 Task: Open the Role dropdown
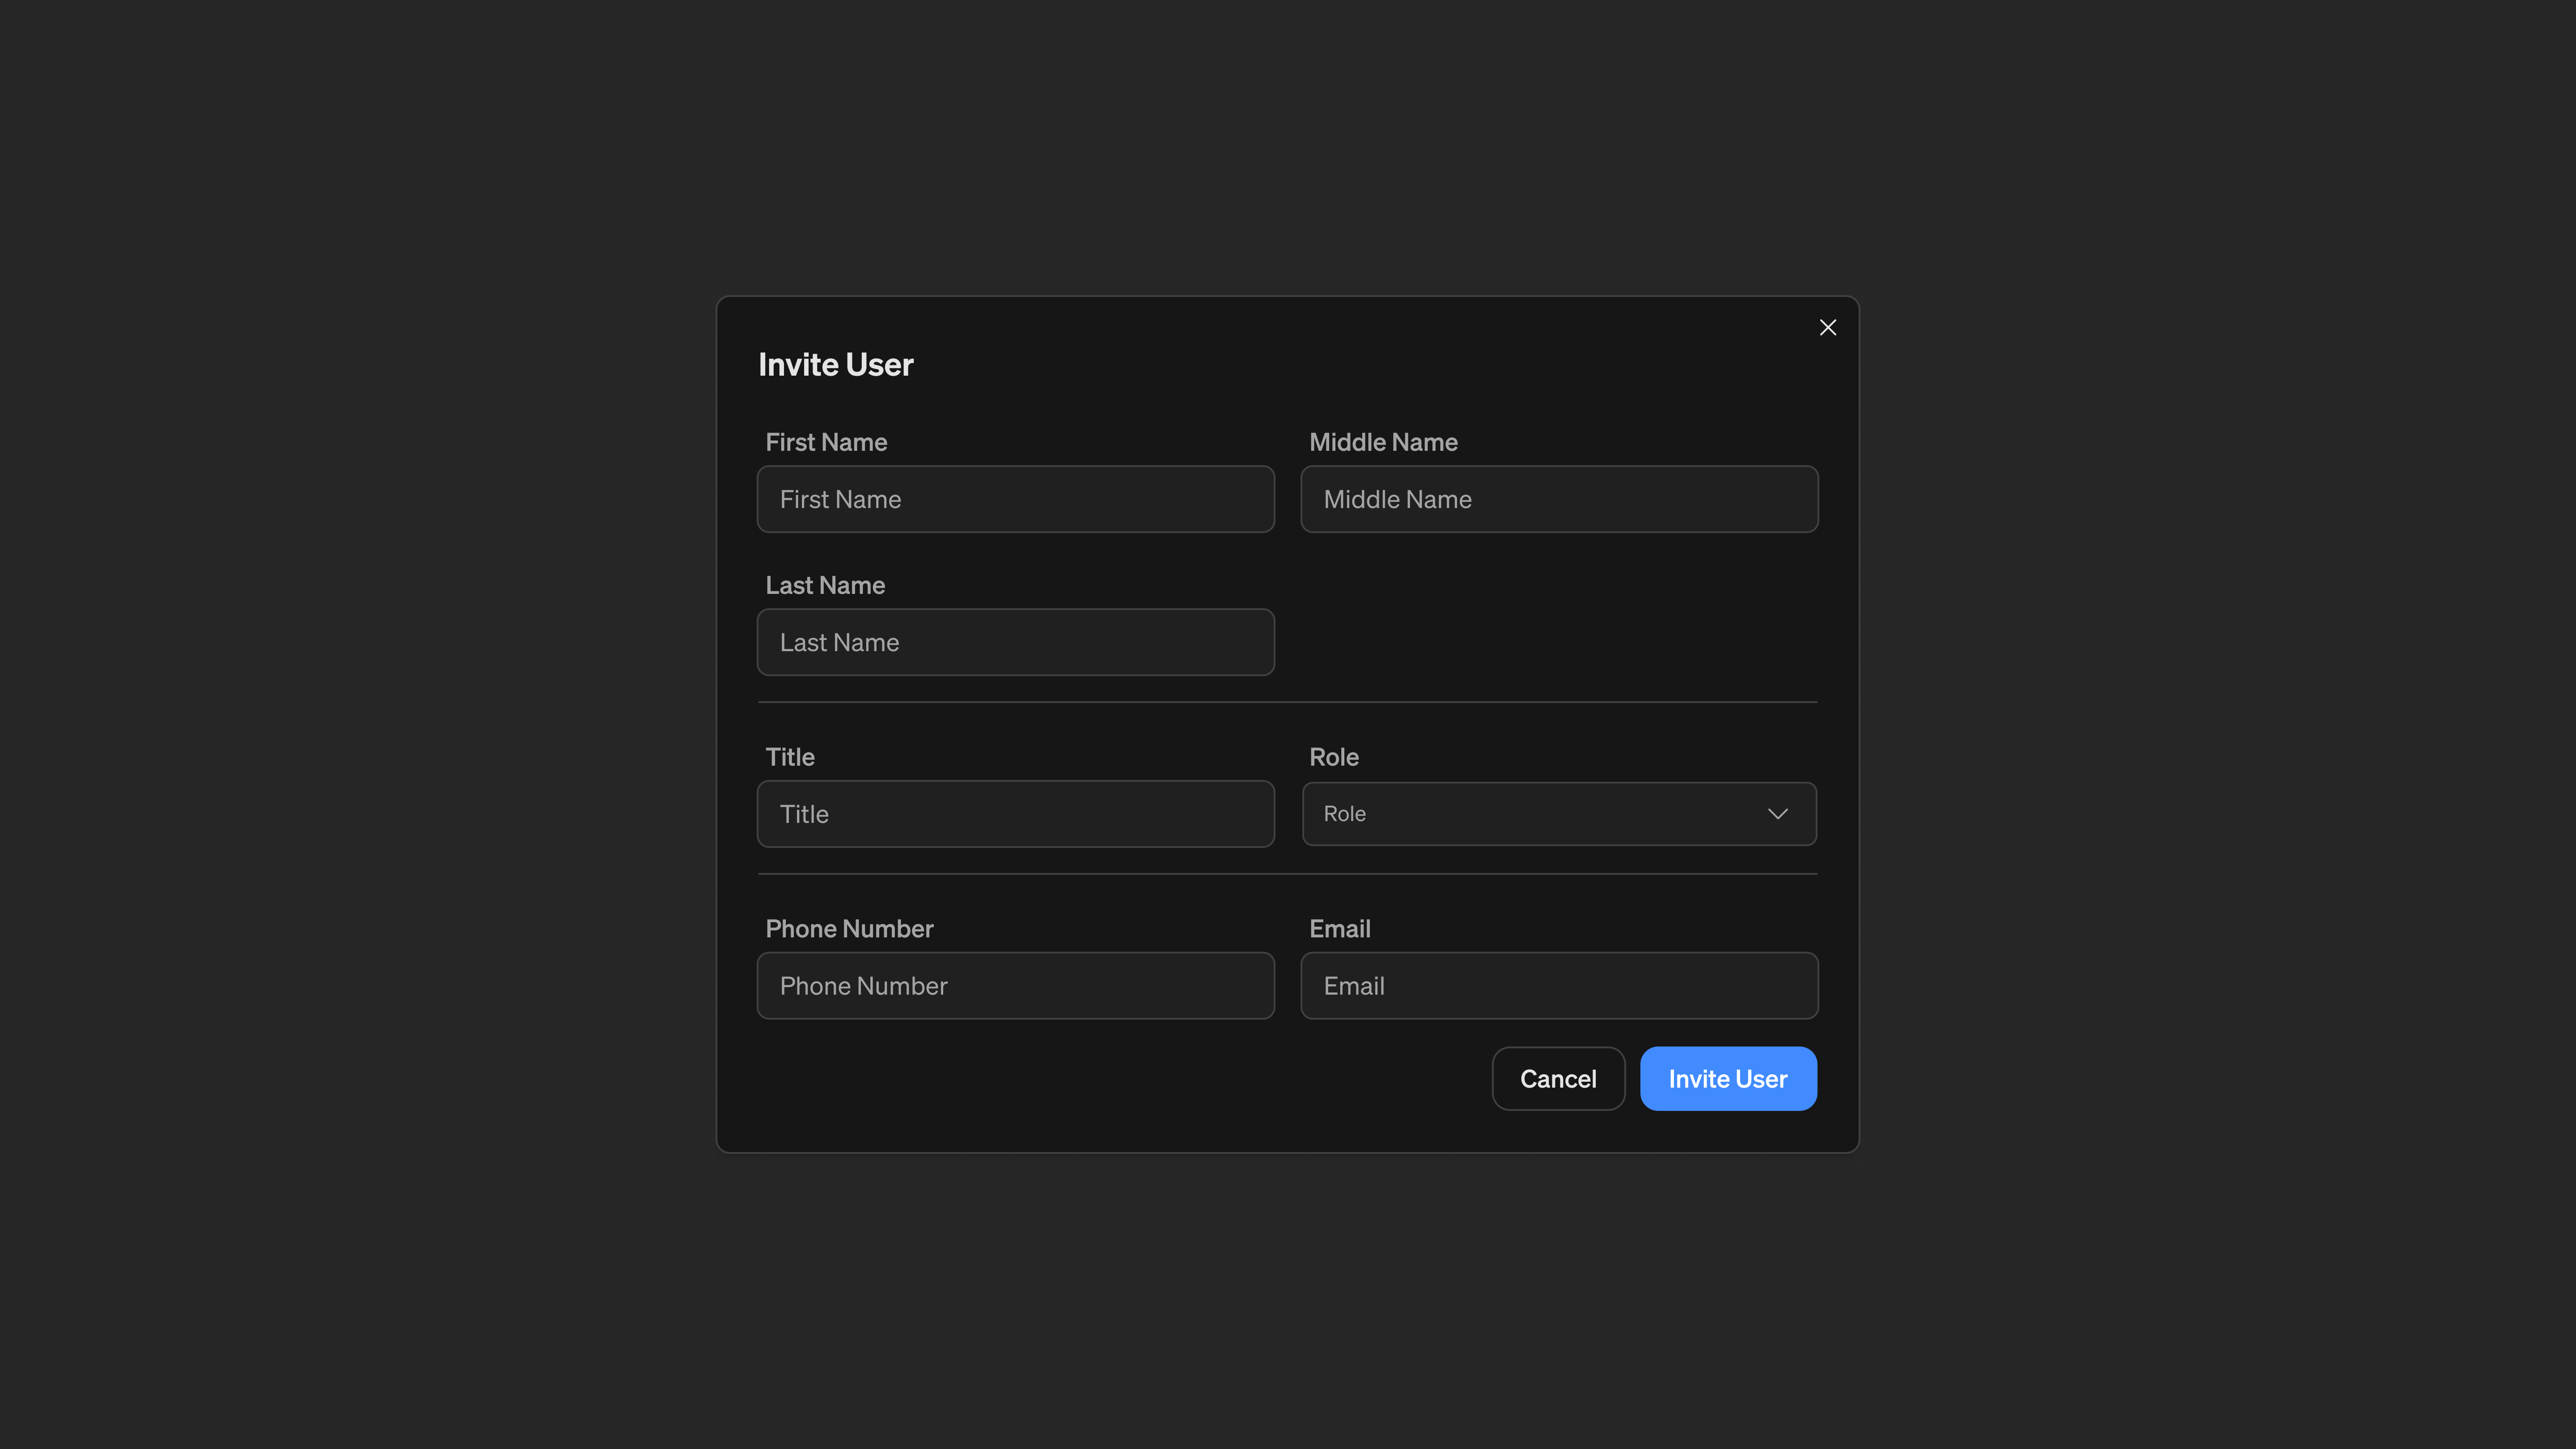point(1559,814)
